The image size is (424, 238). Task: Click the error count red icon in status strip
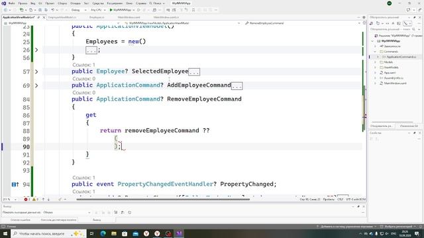click(x=26, y=200)
